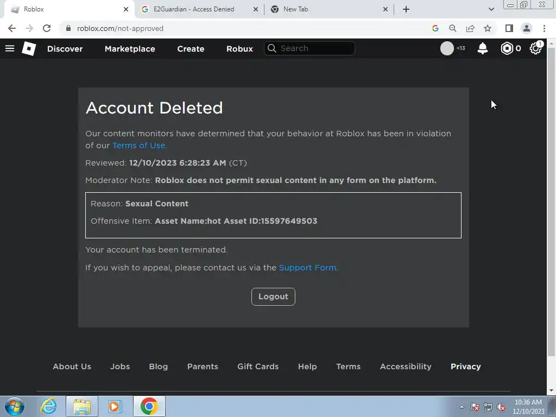Screen dimensions: 556x417
Task: Open the Privacy footer link
Action: pyautogui.click(x=465, y=367)
